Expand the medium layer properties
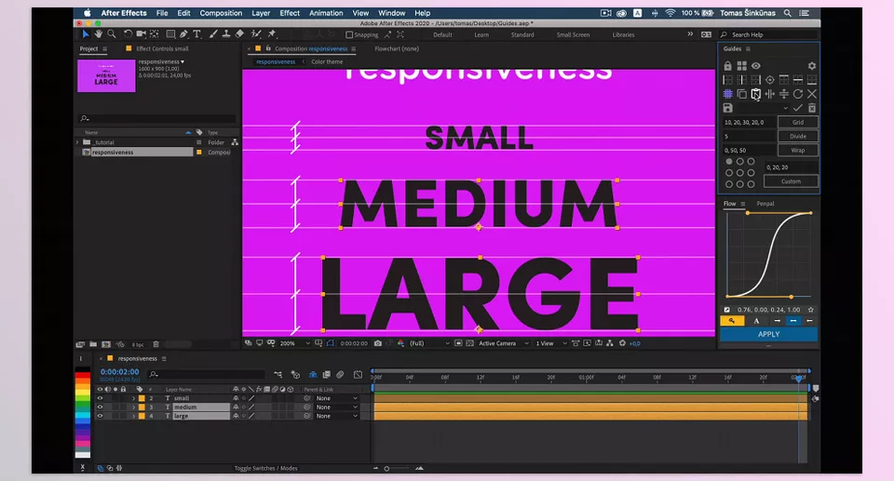 coord(134,407)
